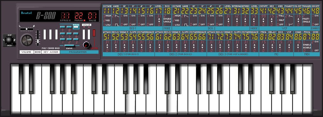The width and height of the screenshot is (323, 117).
Task: Click the DCO 1 sawtooth wave symbol
Action: (117, 16)
